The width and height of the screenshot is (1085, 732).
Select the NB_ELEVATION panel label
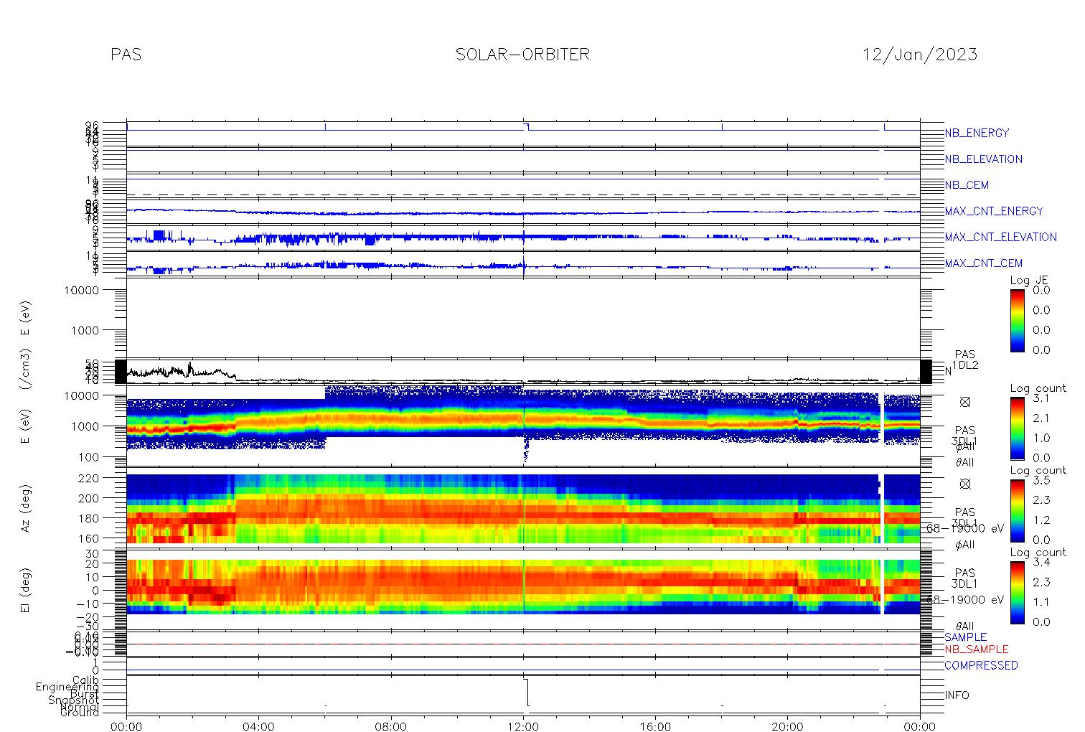point(983,159)
